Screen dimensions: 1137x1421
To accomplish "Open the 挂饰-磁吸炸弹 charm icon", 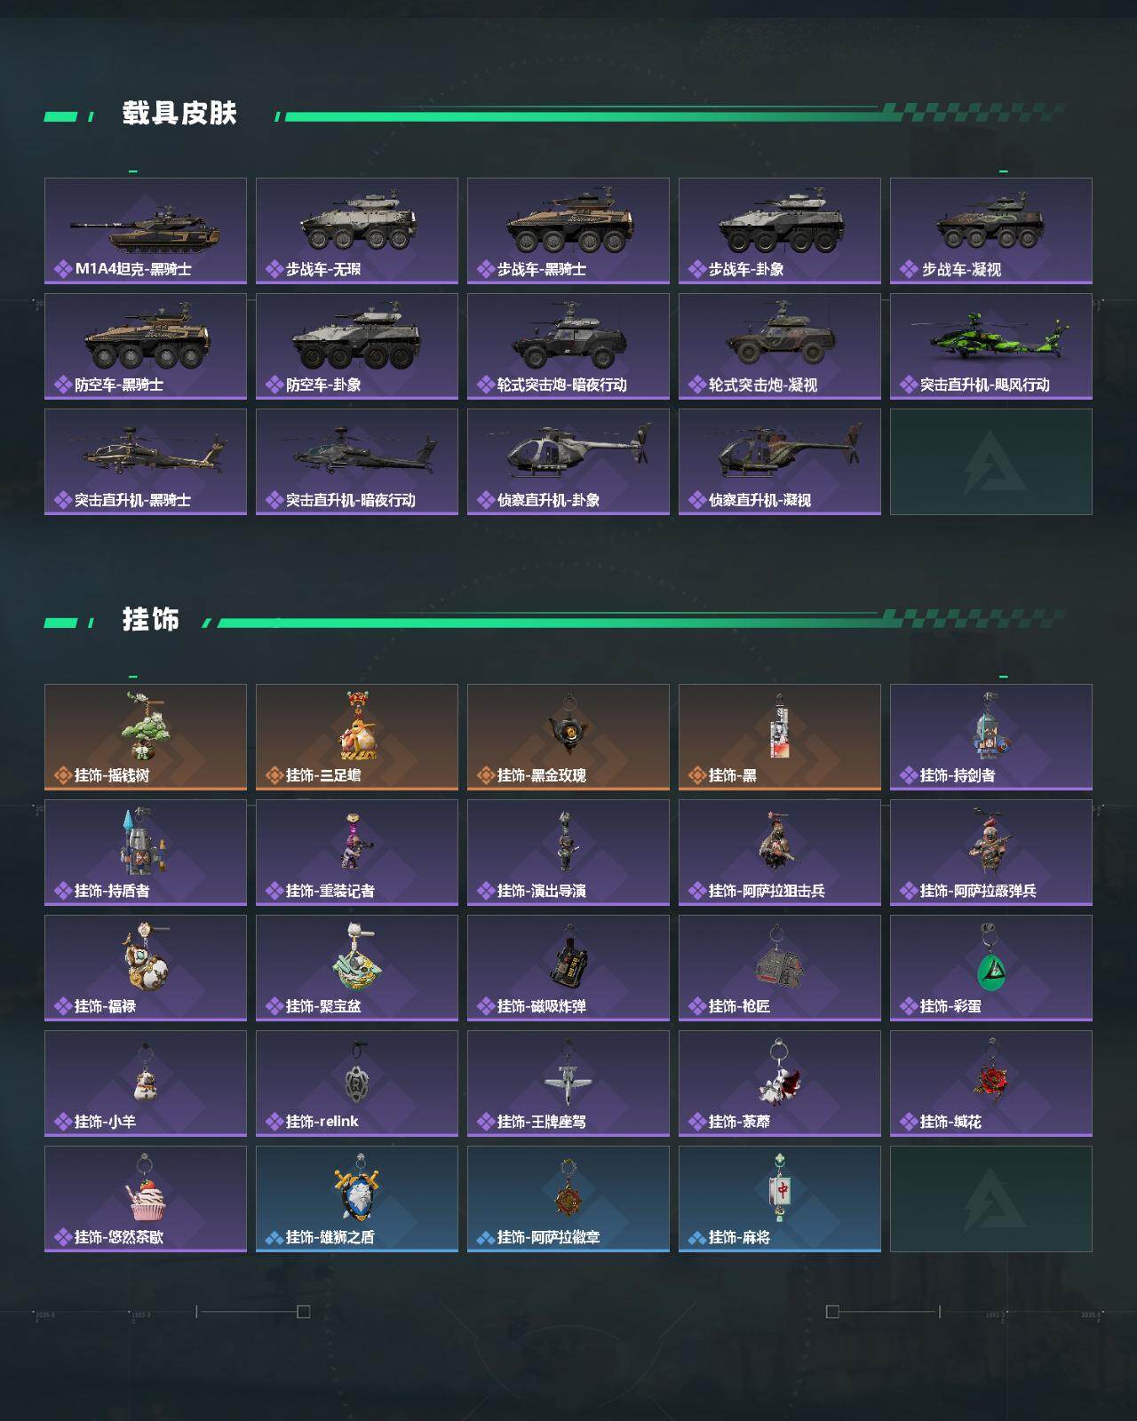I will point(568,957).
